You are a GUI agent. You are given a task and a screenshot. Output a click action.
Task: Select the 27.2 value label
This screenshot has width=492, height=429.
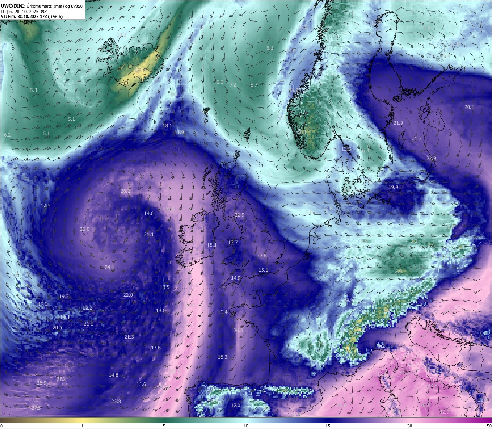point(61,379)
